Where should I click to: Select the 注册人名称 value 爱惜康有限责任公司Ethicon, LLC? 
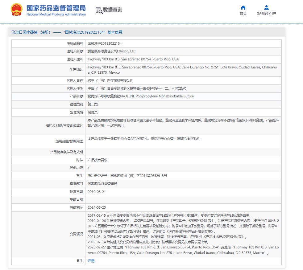(x=112, y=51)
